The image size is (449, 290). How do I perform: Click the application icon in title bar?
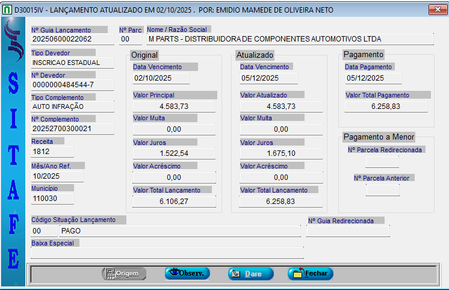click(x=7, y=10)
